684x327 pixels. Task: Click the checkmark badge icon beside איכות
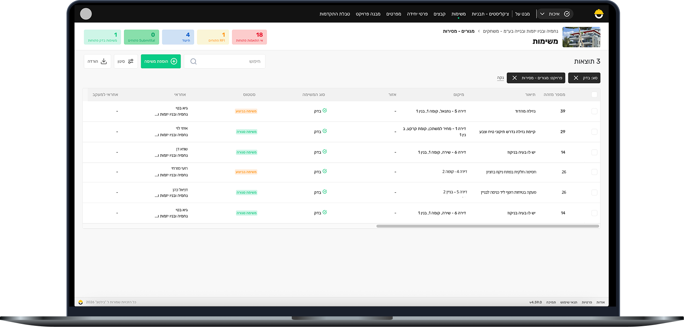pyautogui.click(x=567, y=14)
